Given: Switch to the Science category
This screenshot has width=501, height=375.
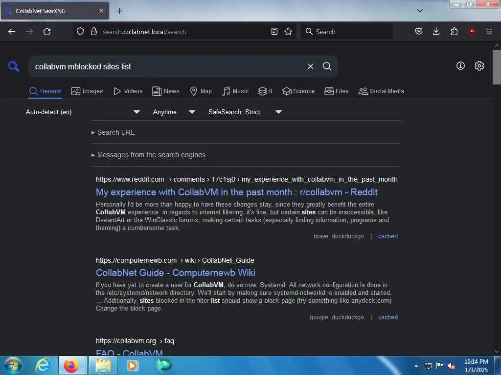Looking at the screenshot, I should click(298, 91).
